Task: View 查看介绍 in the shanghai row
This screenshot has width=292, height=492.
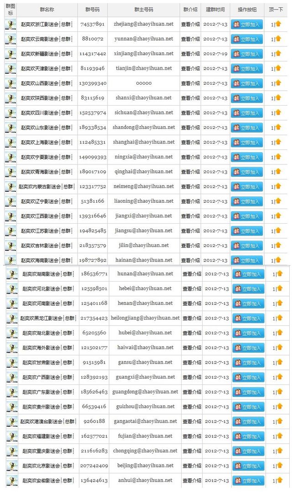Action: (190, 142)
